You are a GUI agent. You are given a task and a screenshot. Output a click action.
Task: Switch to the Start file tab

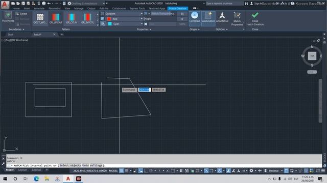pyautogui.click(x=10, y=35)
